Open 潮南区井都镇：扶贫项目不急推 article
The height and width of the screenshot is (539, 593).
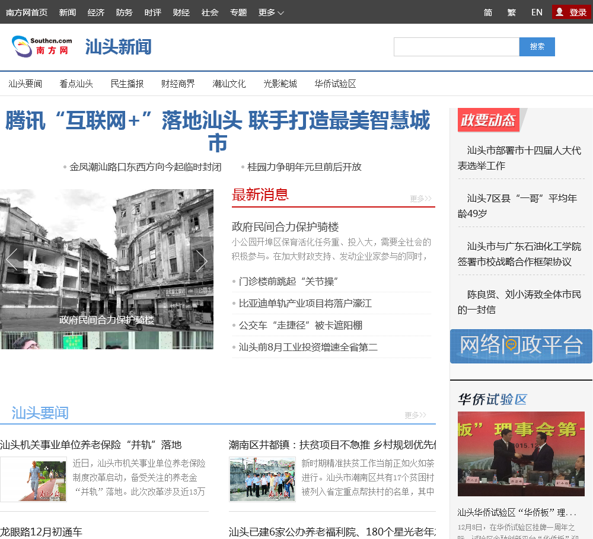332,445
